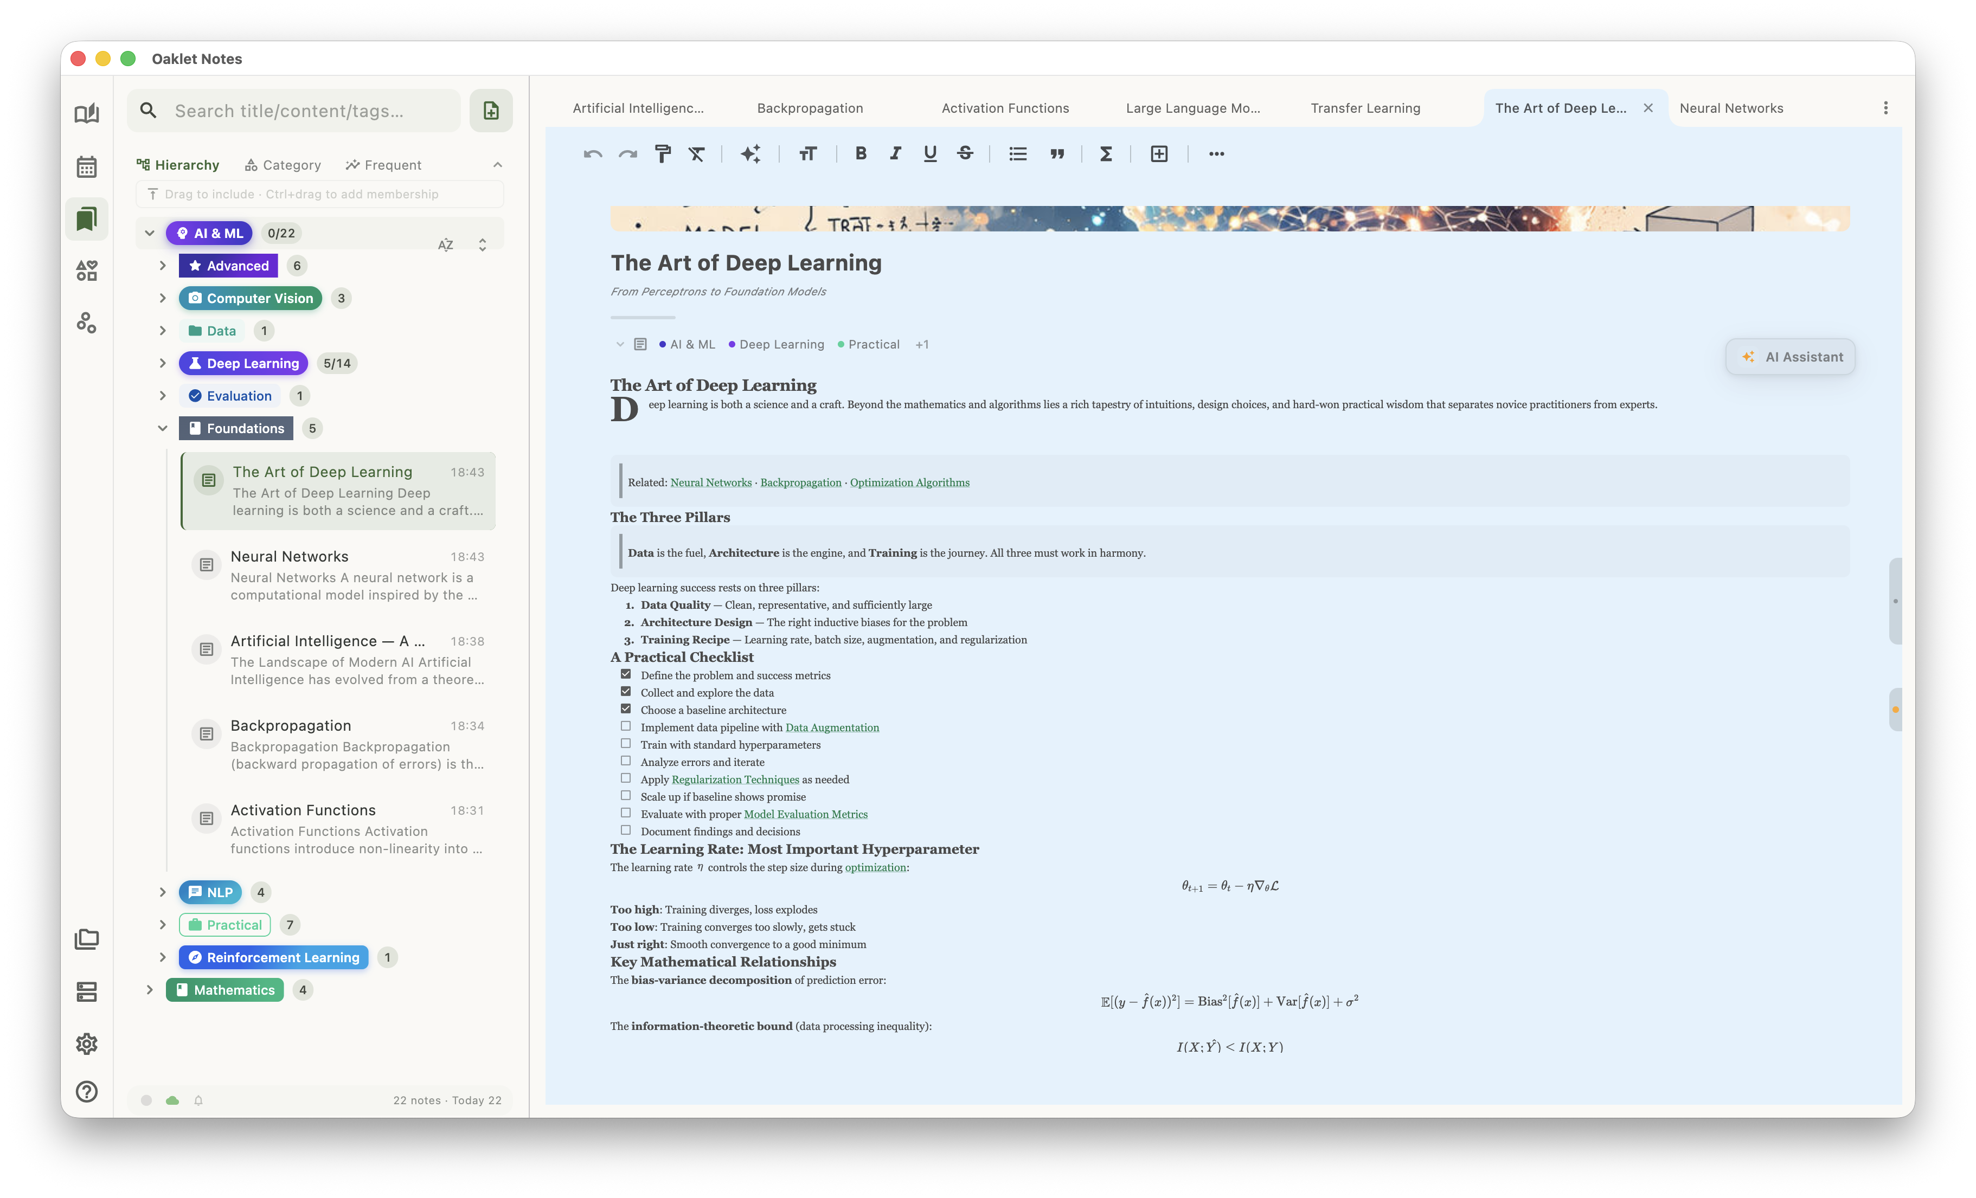The width and height of the screenshot is (1976, 1198).
Task: Switch to Category view tab
Action: point(283,165)
